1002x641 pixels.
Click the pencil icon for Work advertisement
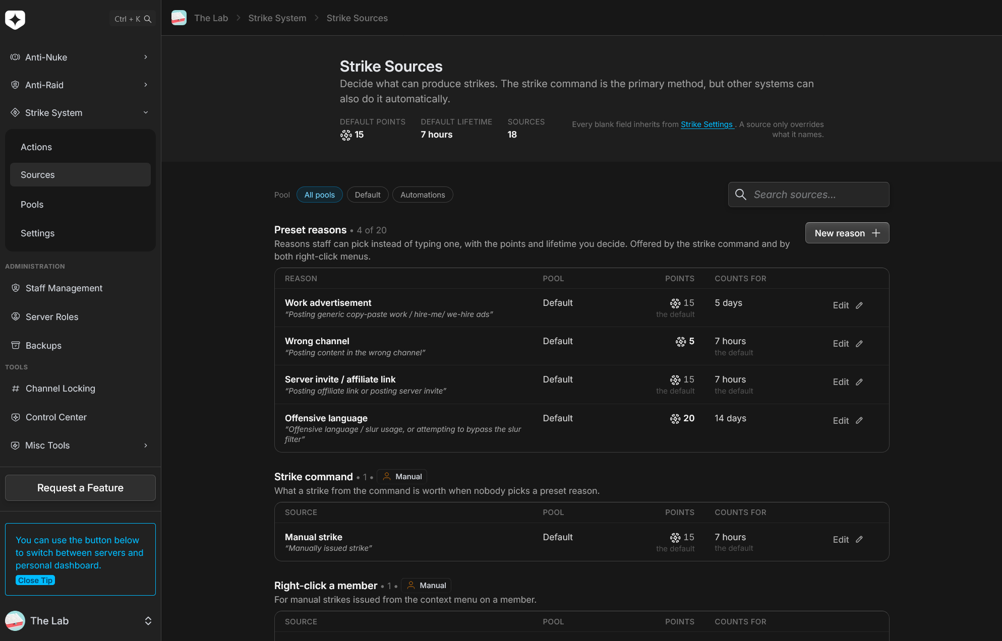point(859,305)
